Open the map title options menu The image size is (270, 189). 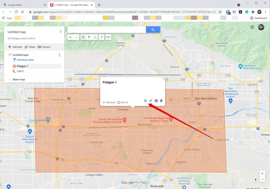click(61, 31)
